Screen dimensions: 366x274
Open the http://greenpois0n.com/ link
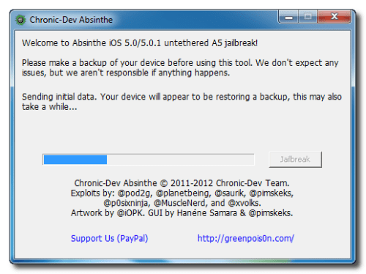[x=246, y=238]
